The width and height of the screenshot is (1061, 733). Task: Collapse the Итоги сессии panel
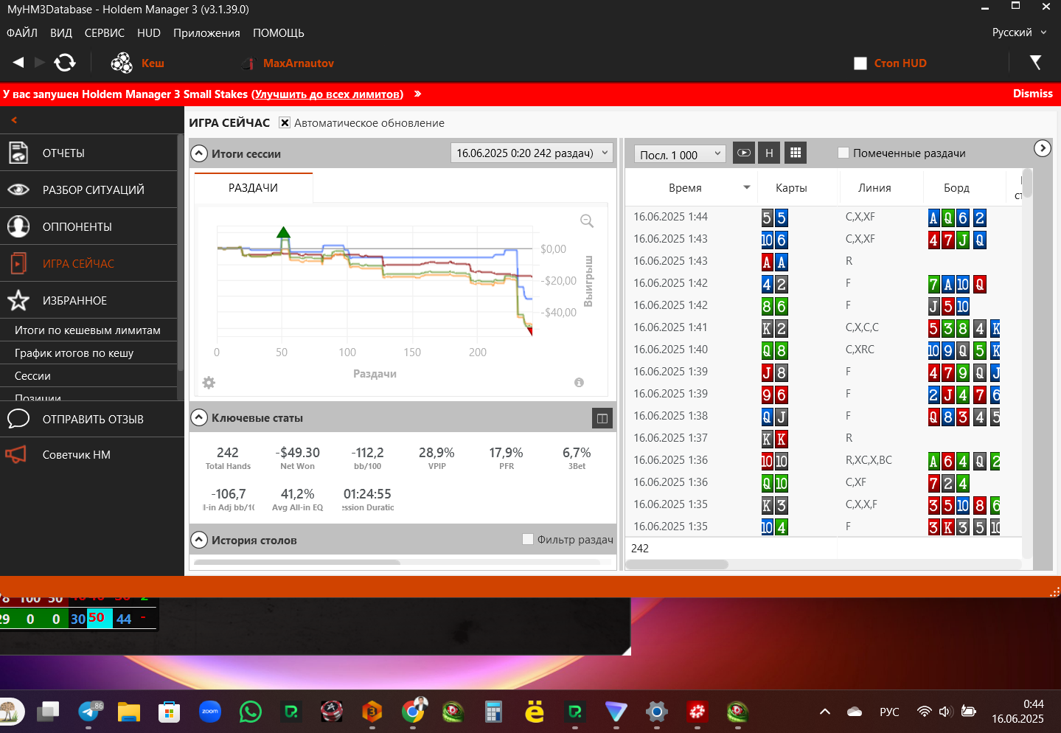point(199,153)
